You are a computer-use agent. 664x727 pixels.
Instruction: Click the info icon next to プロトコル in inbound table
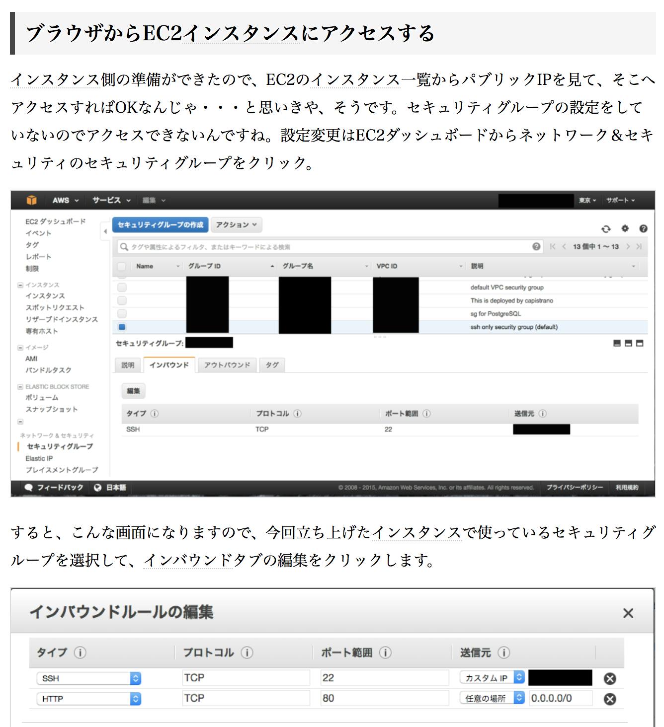tap(297, 413)
